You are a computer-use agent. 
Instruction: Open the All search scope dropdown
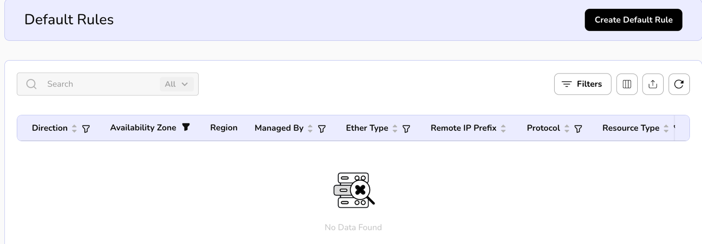[x=177, y=84]
